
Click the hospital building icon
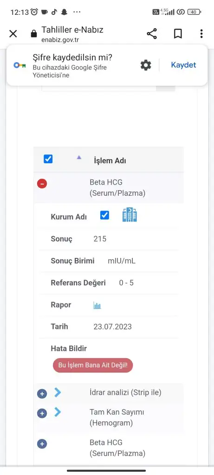pos(130,214)
